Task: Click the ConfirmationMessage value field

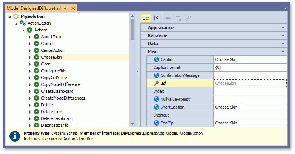Action: (x=250, y=75)
